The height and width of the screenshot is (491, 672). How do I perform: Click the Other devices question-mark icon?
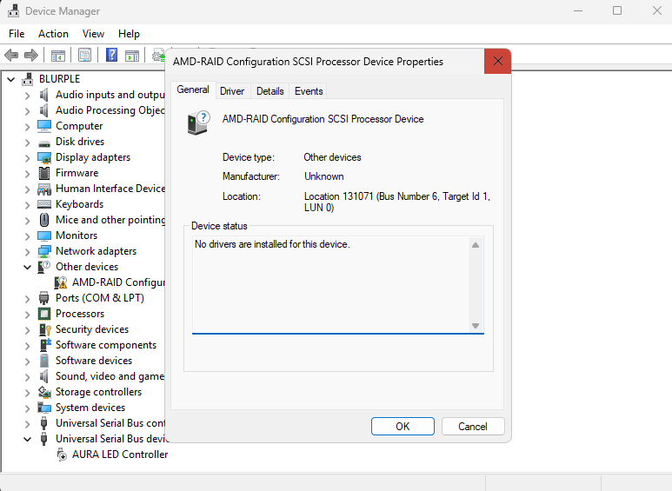[x=44, y=267]
